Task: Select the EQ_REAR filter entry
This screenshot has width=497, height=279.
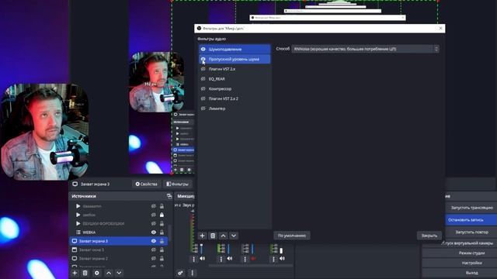Action: [x=235, y=79]
